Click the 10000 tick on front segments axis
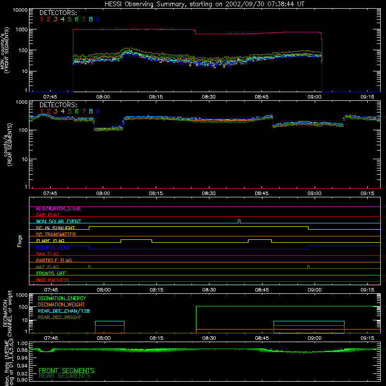386x386 pixels. [x=20, y=10]
